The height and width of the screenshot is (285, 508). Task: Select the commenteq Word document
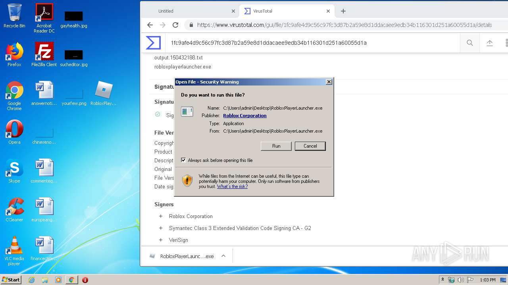pyautogui.click(x=44, y=171)
